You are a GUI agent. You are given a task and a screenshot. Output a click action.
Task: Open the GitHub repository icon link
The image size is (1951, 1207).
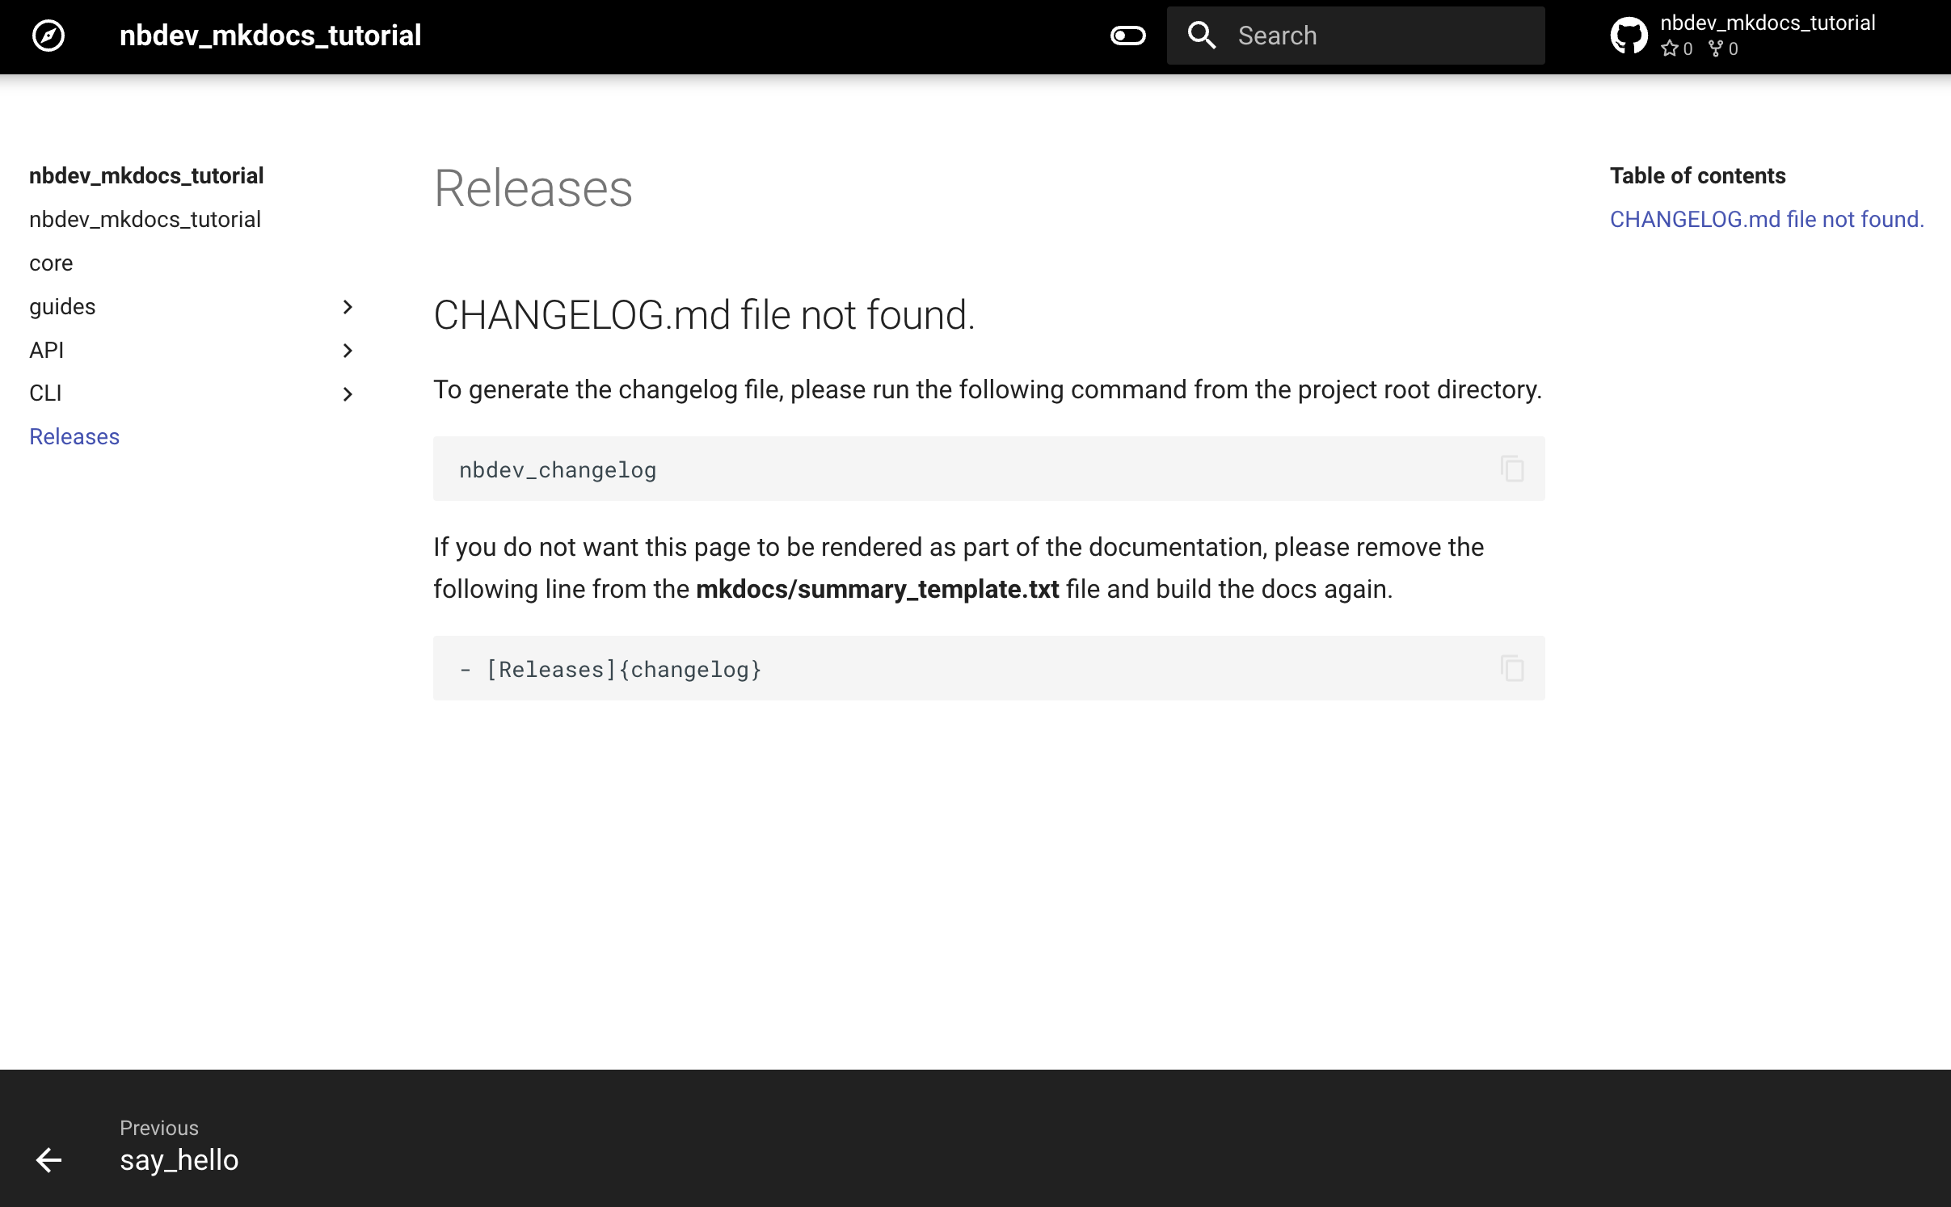(1629, 36)
